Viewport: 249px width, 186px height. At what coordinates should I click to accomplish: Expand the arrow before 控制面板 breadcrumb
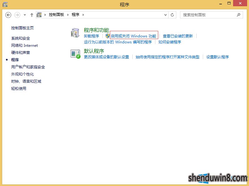[x=45, y=15]
